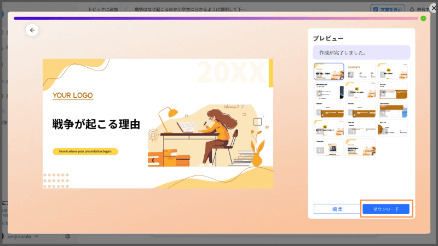This screenshot has width=438, height=246.
Task: Click YOUR LOGO text on slide
Action: pyautogui.click(x=73, y=95)
